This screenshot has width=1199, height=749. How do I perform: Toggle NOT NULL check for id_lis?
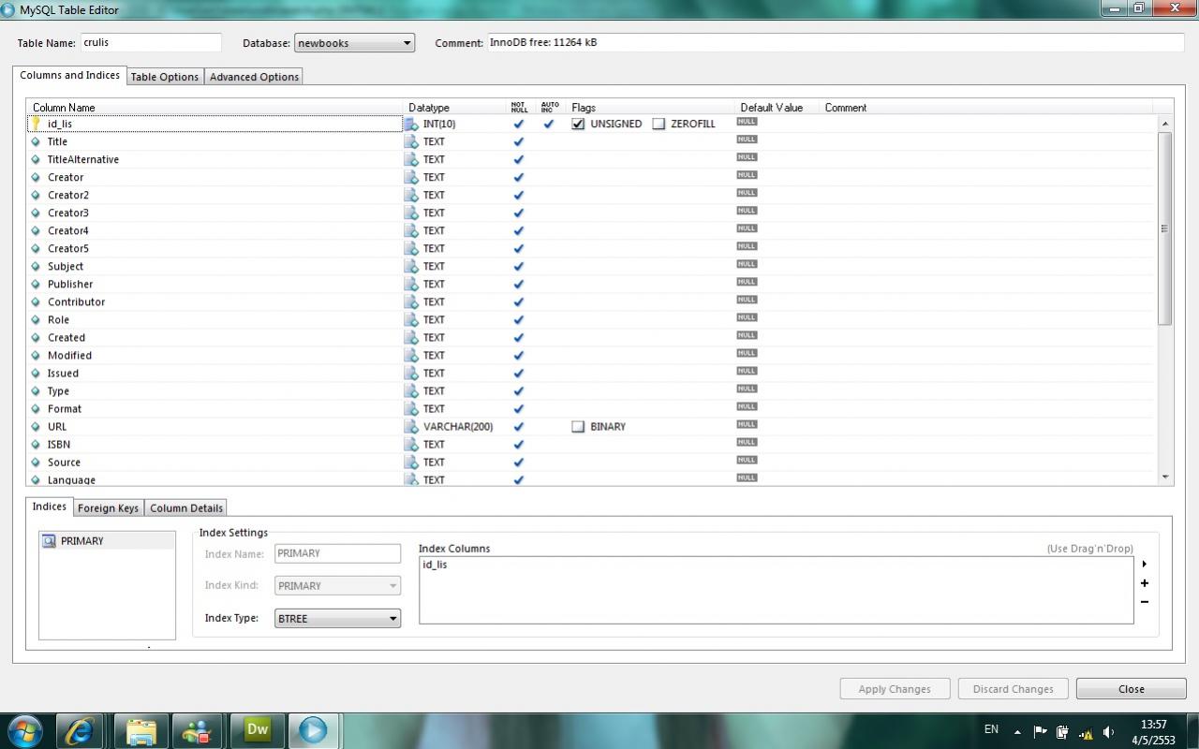click(518, 124)
